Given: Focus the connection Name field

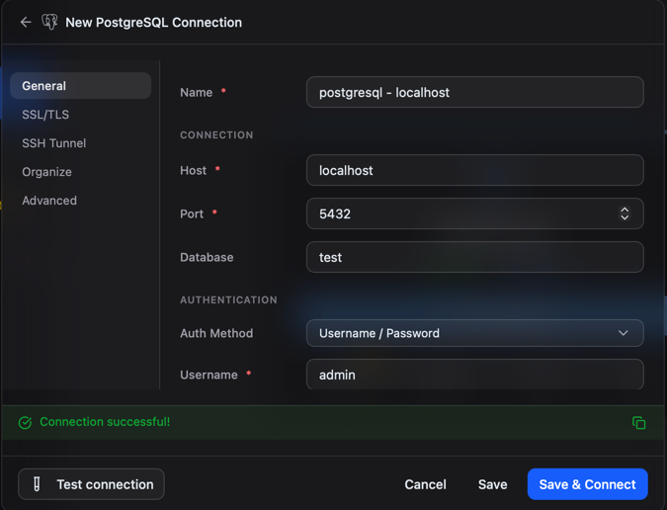Looking at the screenshot, I should [474, 92].
